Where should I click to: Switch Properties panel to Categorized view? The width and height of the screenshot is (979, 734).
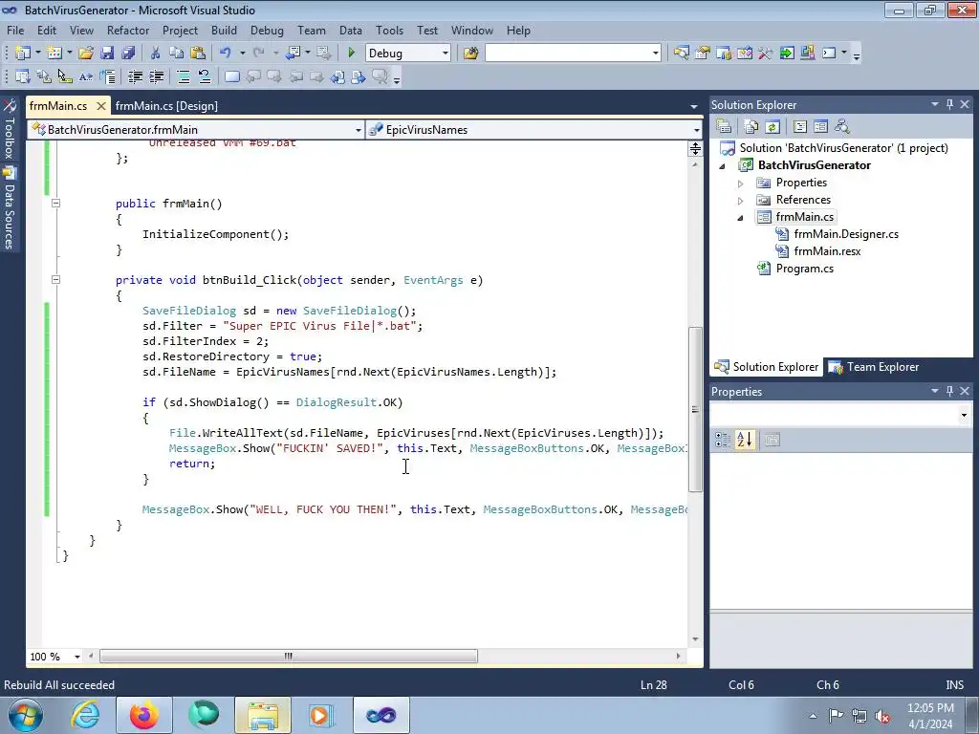[x=723, y=440]
